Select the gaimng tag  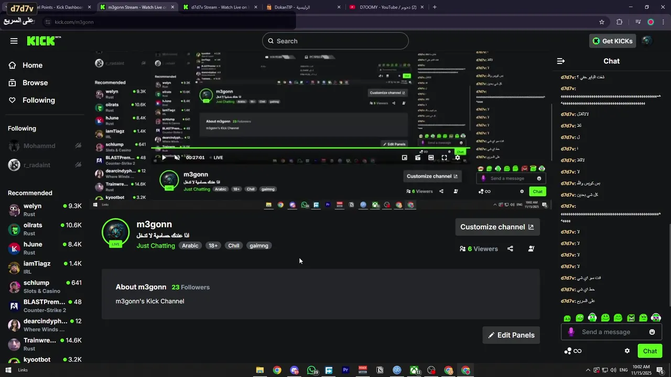[259, 246]
